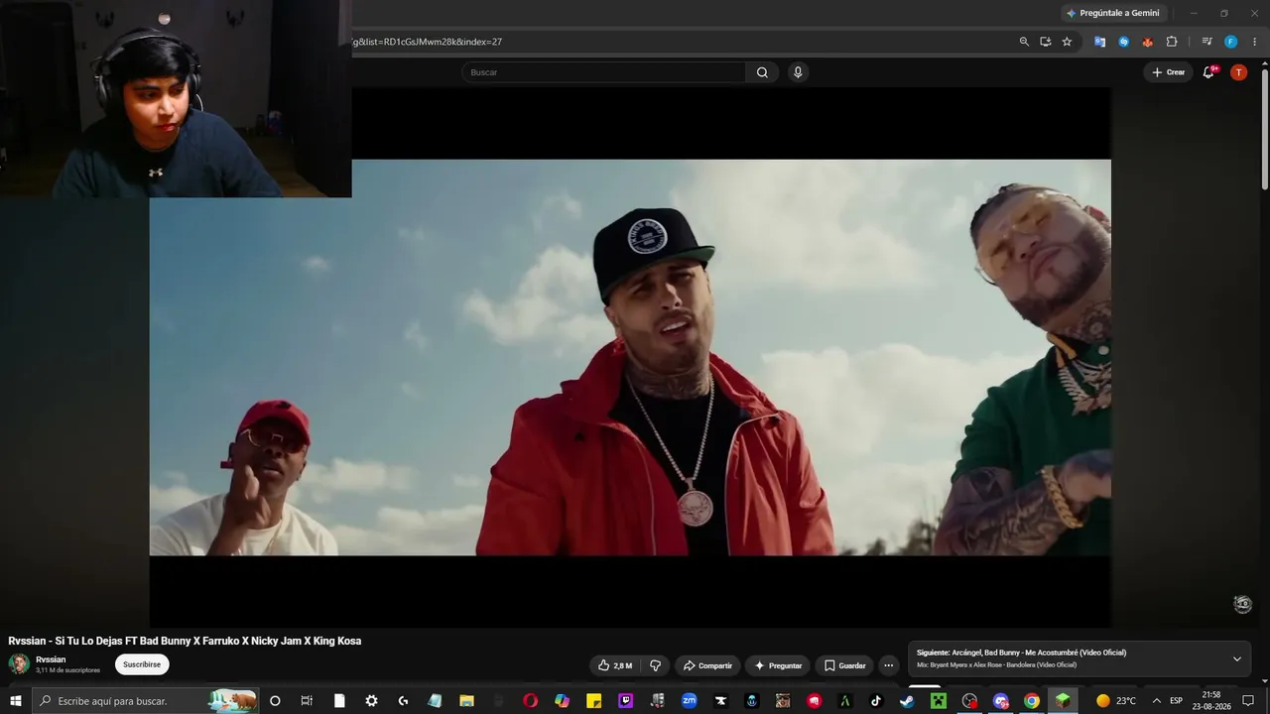Open Minecraft creeper icon on taskbar

pyautogui.click(x=938, y=700)
